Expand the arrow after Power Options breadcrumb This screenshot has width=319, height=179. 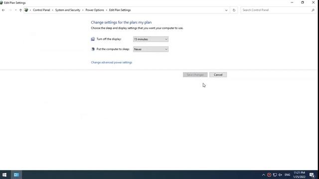coord(106,10)
